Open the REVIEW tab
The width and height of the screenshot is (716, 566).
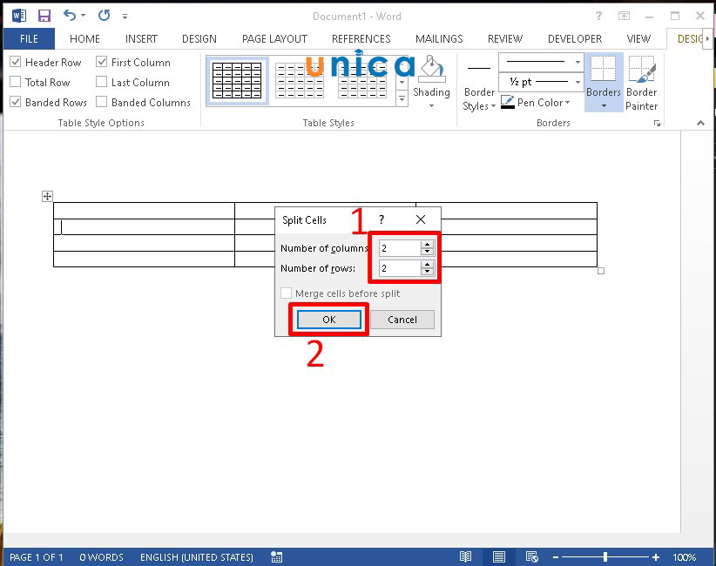pos(504,39)
